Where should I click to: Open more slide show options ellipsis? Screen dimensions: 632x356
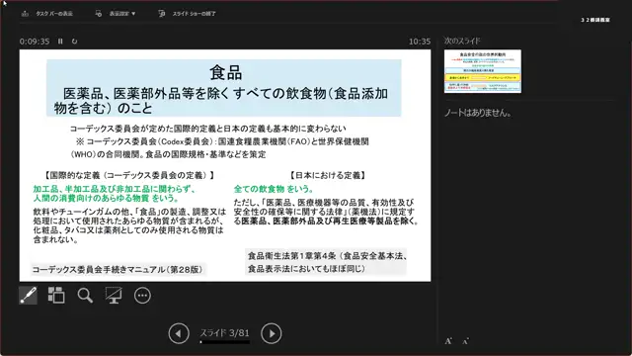(x=142, y=296)
